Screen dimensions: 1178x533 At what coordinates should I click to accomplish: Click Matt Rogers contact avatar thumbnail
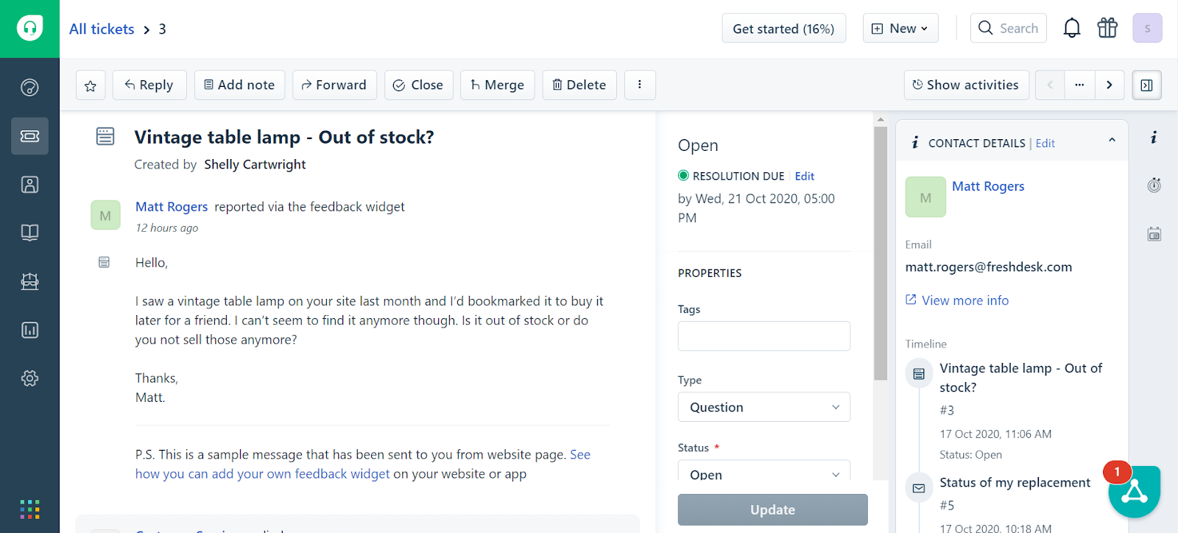tap(925, 197)
